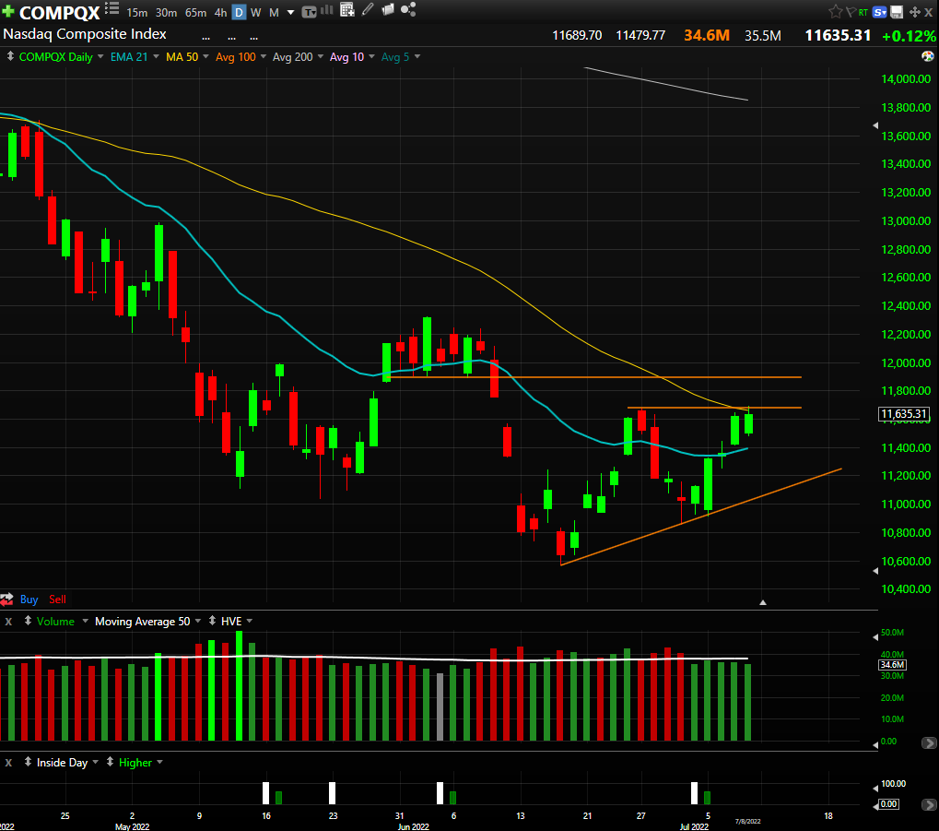Screen dimensions: 939x831
Task: Click the Buy link
Action: (29, 599)
